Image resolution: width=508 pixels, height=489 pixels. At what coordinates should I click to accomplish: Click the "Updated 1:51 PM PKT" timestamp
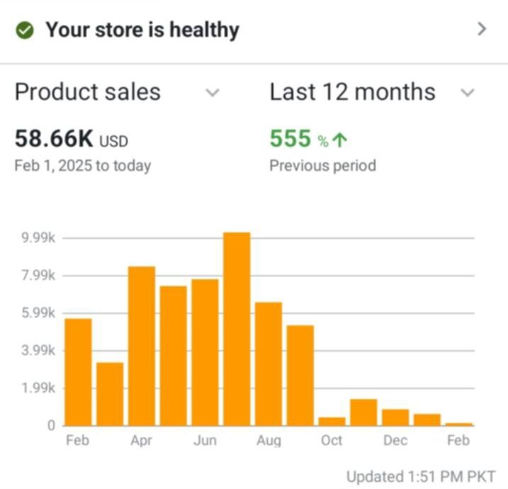421,476
